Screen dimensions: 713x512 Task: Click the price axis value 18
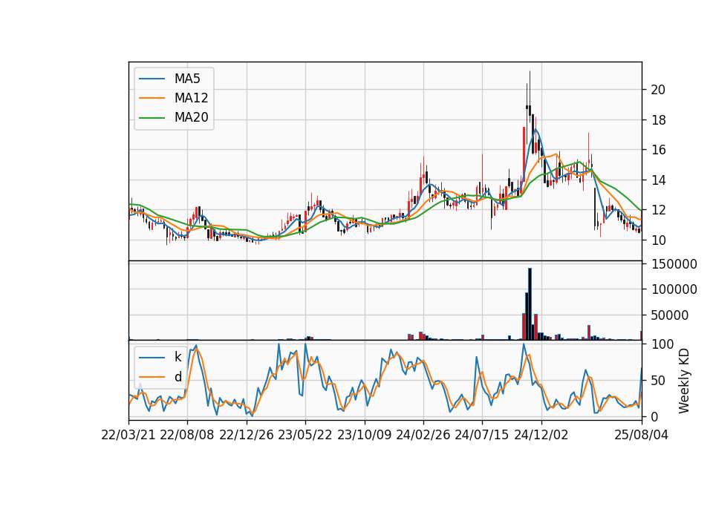[658, 120]
